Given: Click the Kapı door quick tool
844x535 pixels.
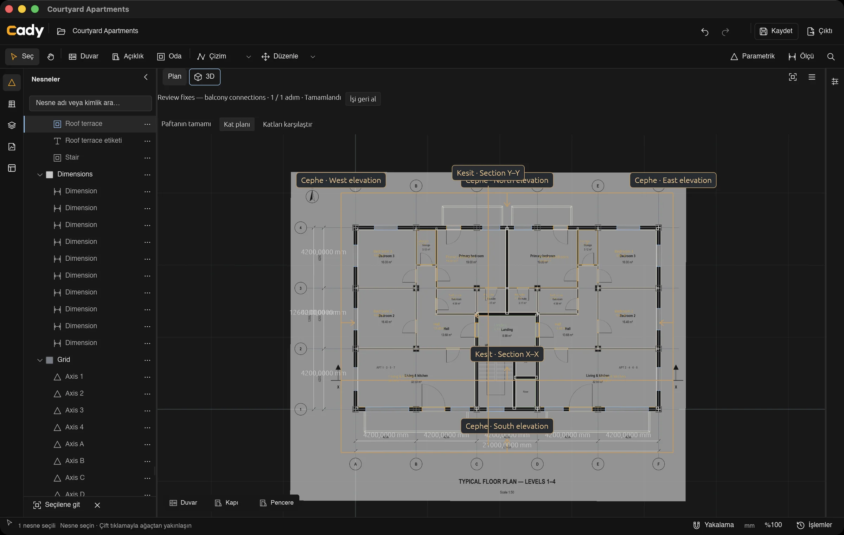Looking at the screenshot, I should [226, 503].
